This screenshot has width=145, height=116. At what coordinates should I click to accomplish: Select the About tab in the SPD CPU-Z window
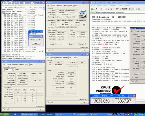(x=32, y=65)
